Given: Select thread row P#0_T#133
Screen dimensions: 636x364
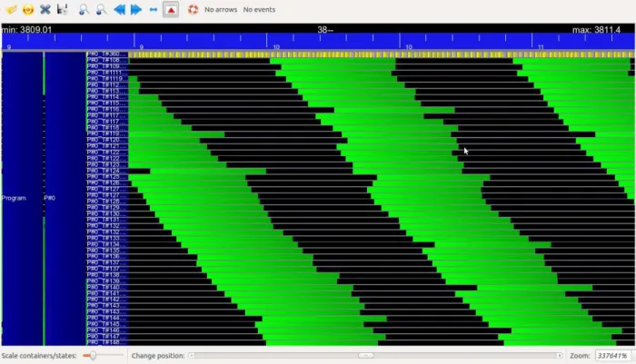Looking at the screenshot, I should point(106,239).
